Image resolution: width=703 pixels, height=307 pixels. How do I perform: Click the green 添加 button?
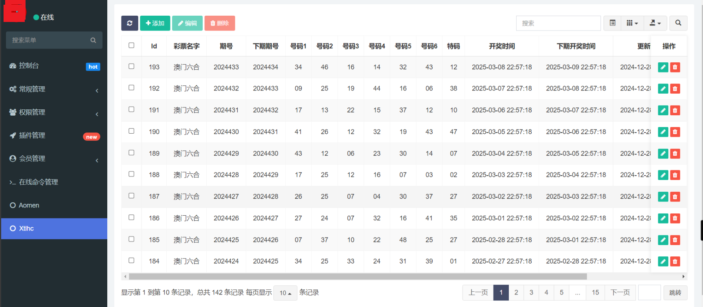pos(155,23)
